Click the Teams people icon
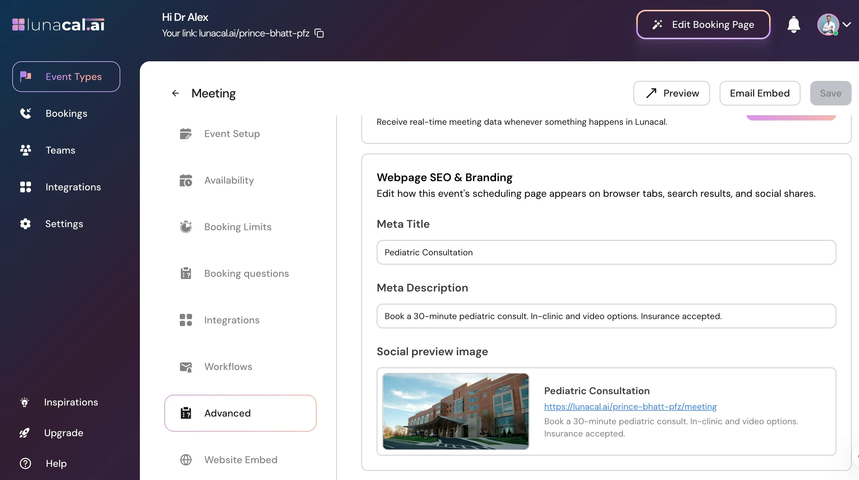 tap(25, 150)
